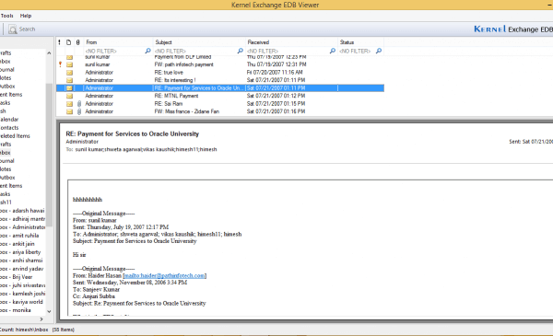Click the From filter magnifier icon

point(147,51)
